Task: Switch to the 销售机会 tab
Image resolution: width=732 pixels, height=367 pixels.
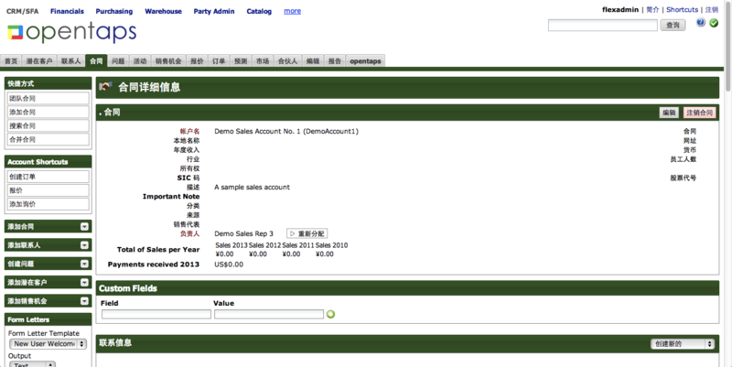Action: click(x=168, y=61)
